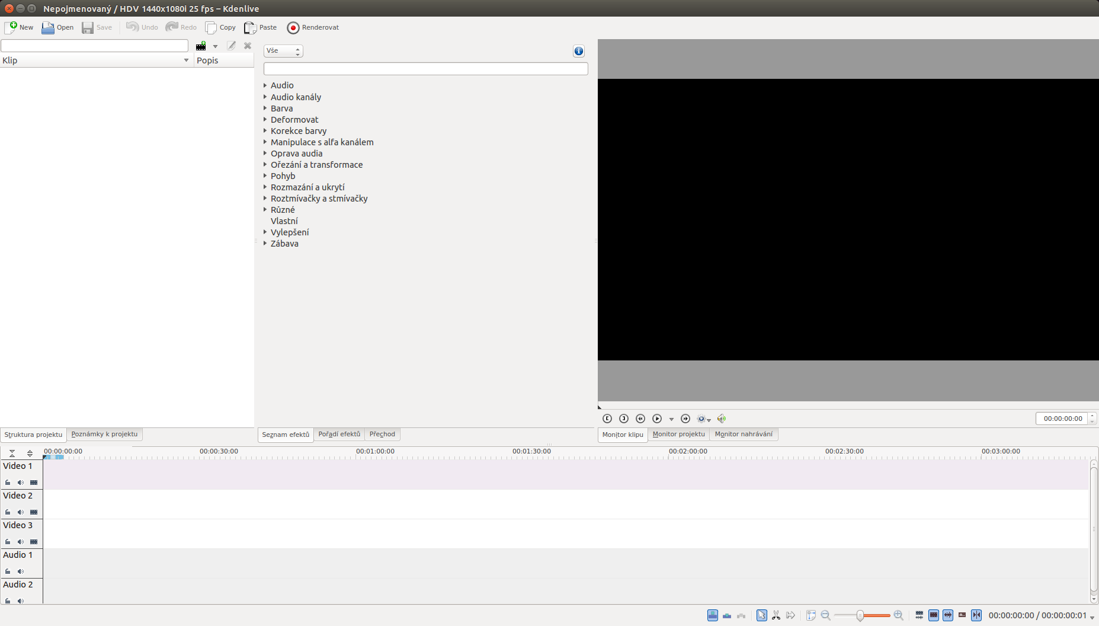Select the razor (scissors) tool

[x=776, y=615]
